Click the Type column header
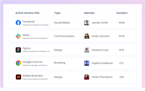145x91 pixels. click(57, 13)
